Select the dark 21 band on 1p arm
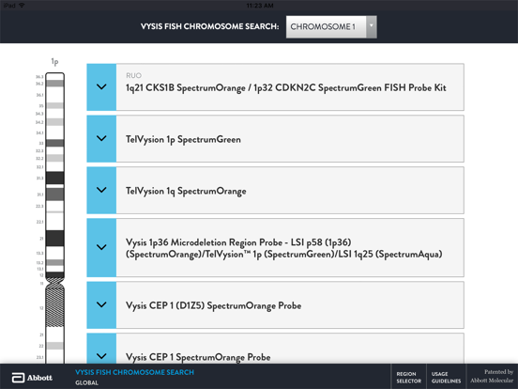The image size is (518, 389). (54, 238)
